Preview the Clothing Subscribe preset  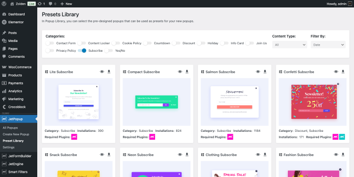pyautogui.click(x=258, y=155)
